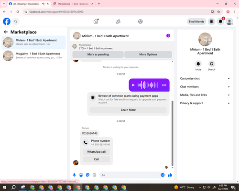Mute the tab's audio speaker icon
The image size is (239, 191).
(43, 4)
